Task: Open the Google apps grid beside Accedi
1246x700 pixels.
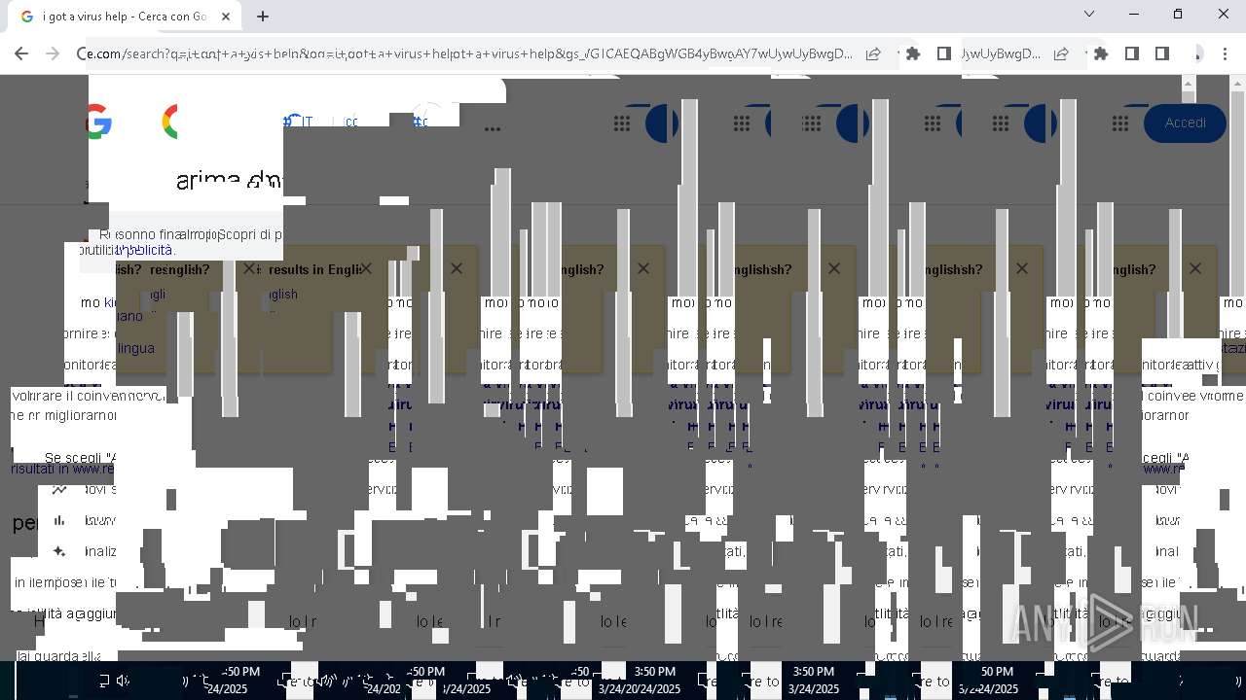Action: click(x=1120, y=122)
